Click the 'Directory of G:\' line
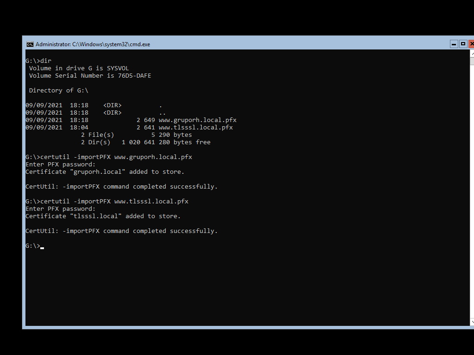 click(58, 91)
